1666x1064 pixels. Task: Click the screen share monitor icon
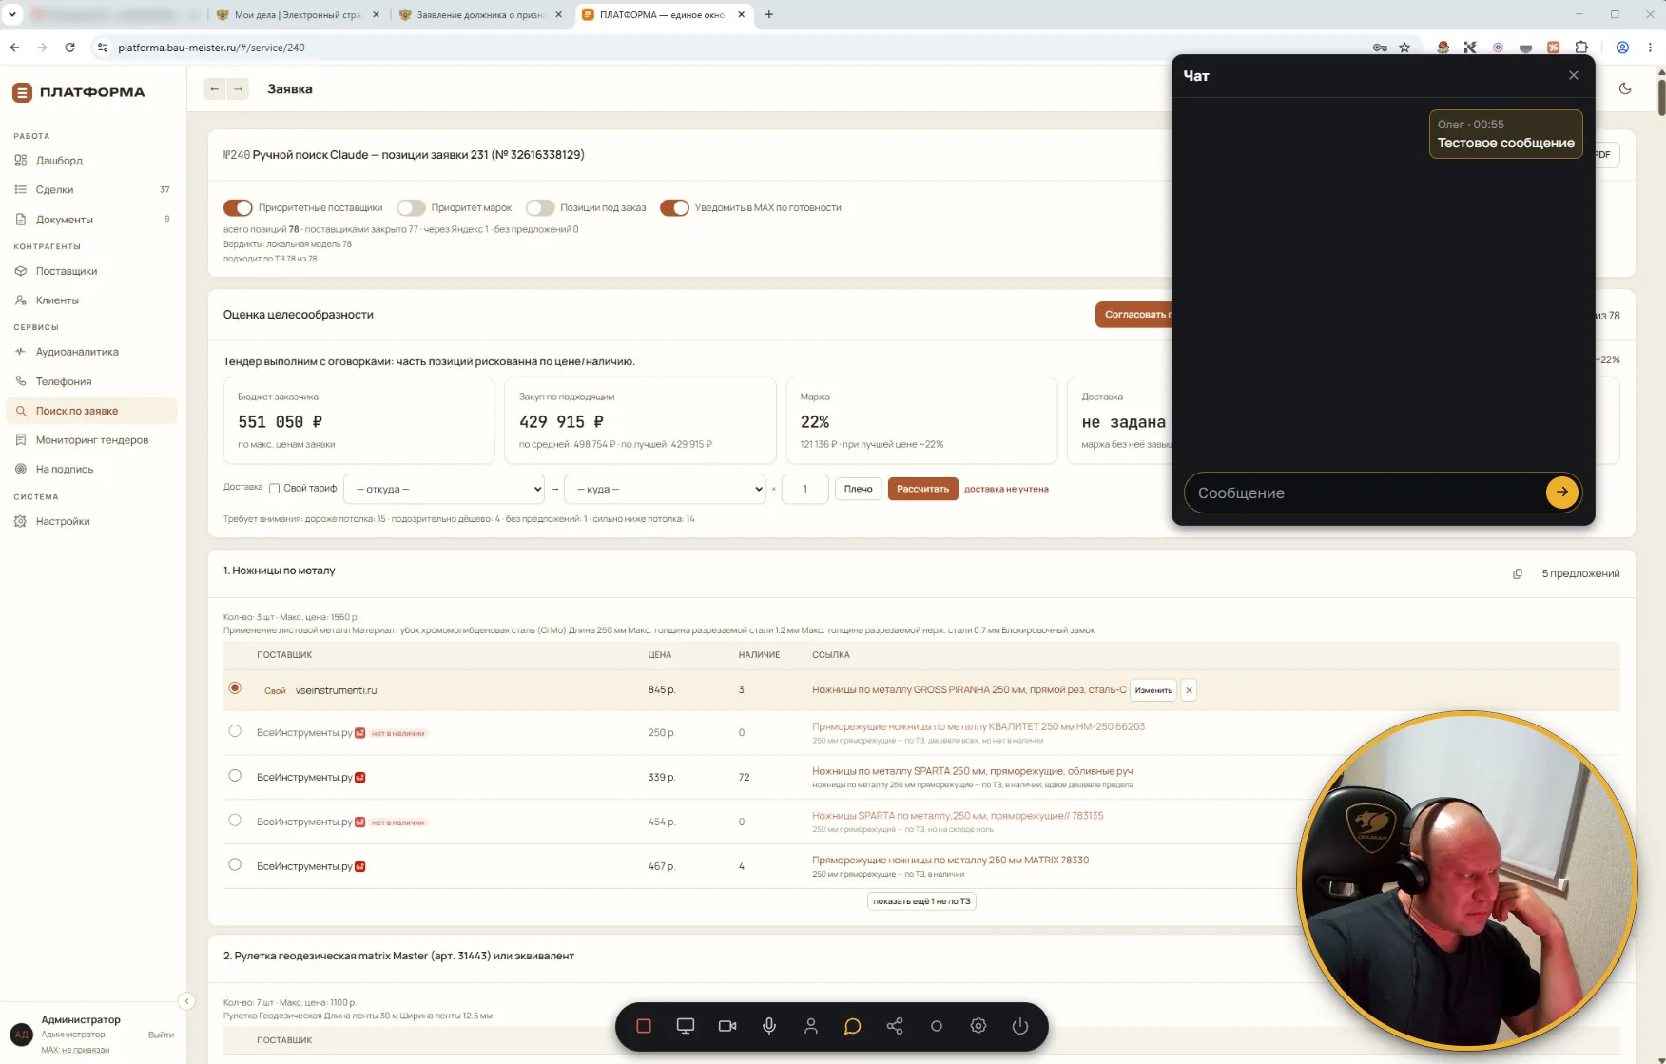coord(686,1026)
